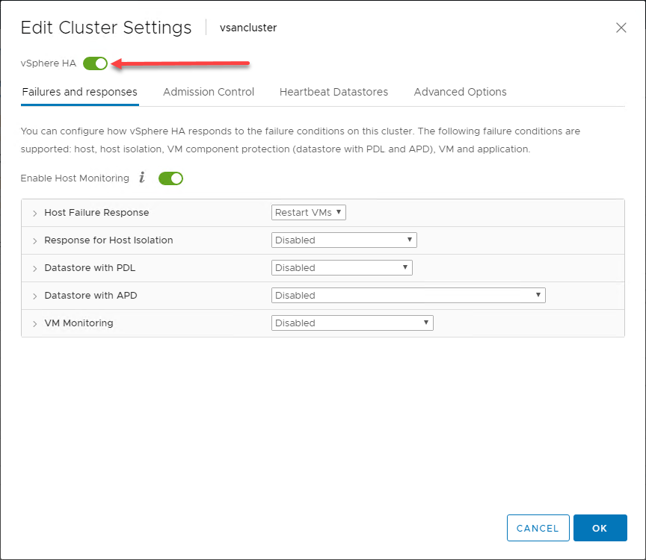Image resolution: width=646 pixels, height=560 pixels.
Task: Click the Datastore with PDL label
Action: 90,268
